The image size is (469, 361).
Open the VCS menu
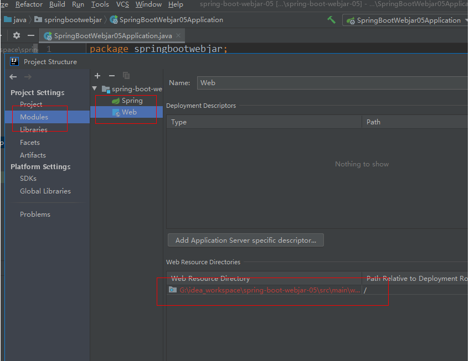(x=122, y=4)
